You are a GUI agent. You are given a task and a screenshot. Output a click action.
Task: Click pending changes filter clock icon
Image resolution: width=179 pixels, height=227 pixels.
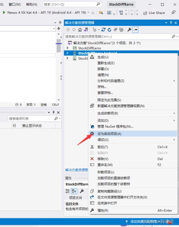click(94, 30)
